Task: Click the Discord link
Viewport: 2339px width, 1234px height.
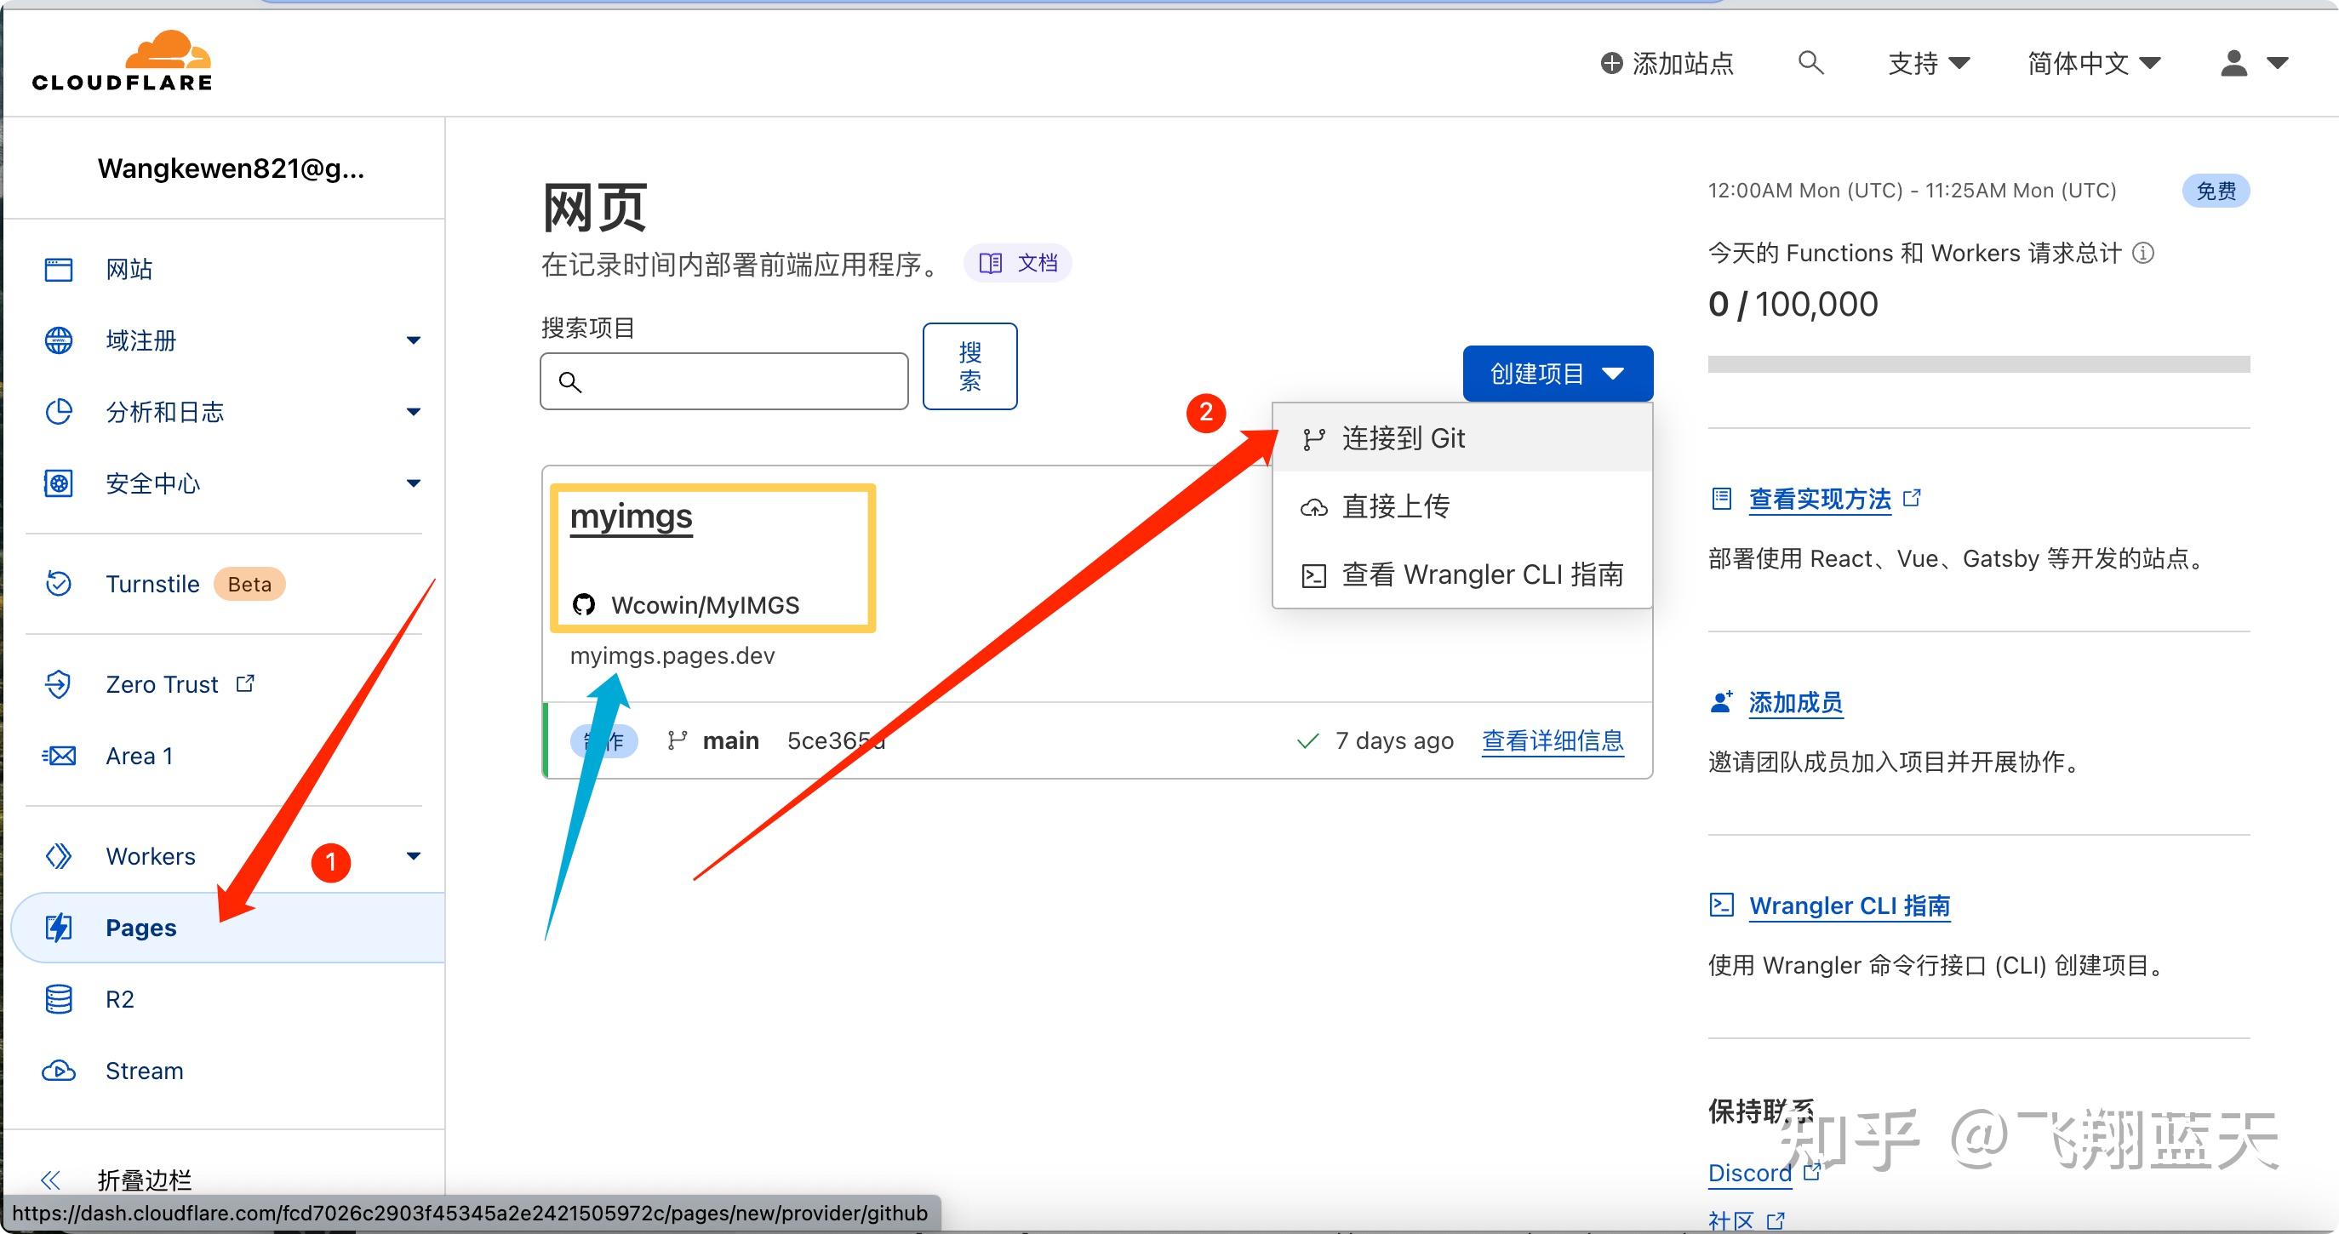Action: coord(1750,1172)
